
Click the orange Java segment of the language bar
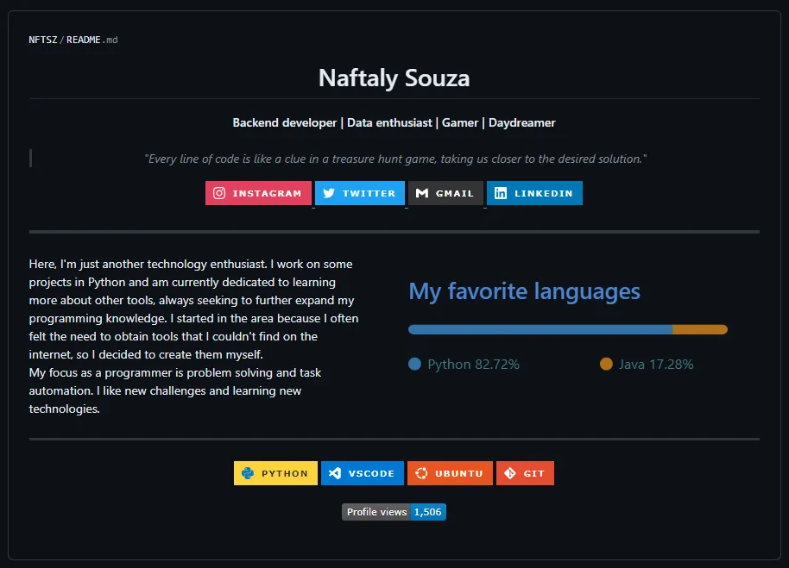coord(699,329)
